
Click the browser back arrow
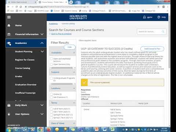pyautogui.click(x=8, y=7)
